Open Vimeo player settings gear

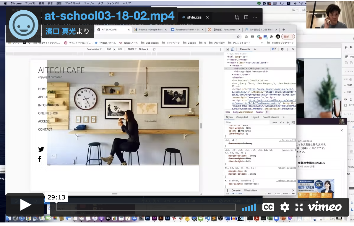285,207
